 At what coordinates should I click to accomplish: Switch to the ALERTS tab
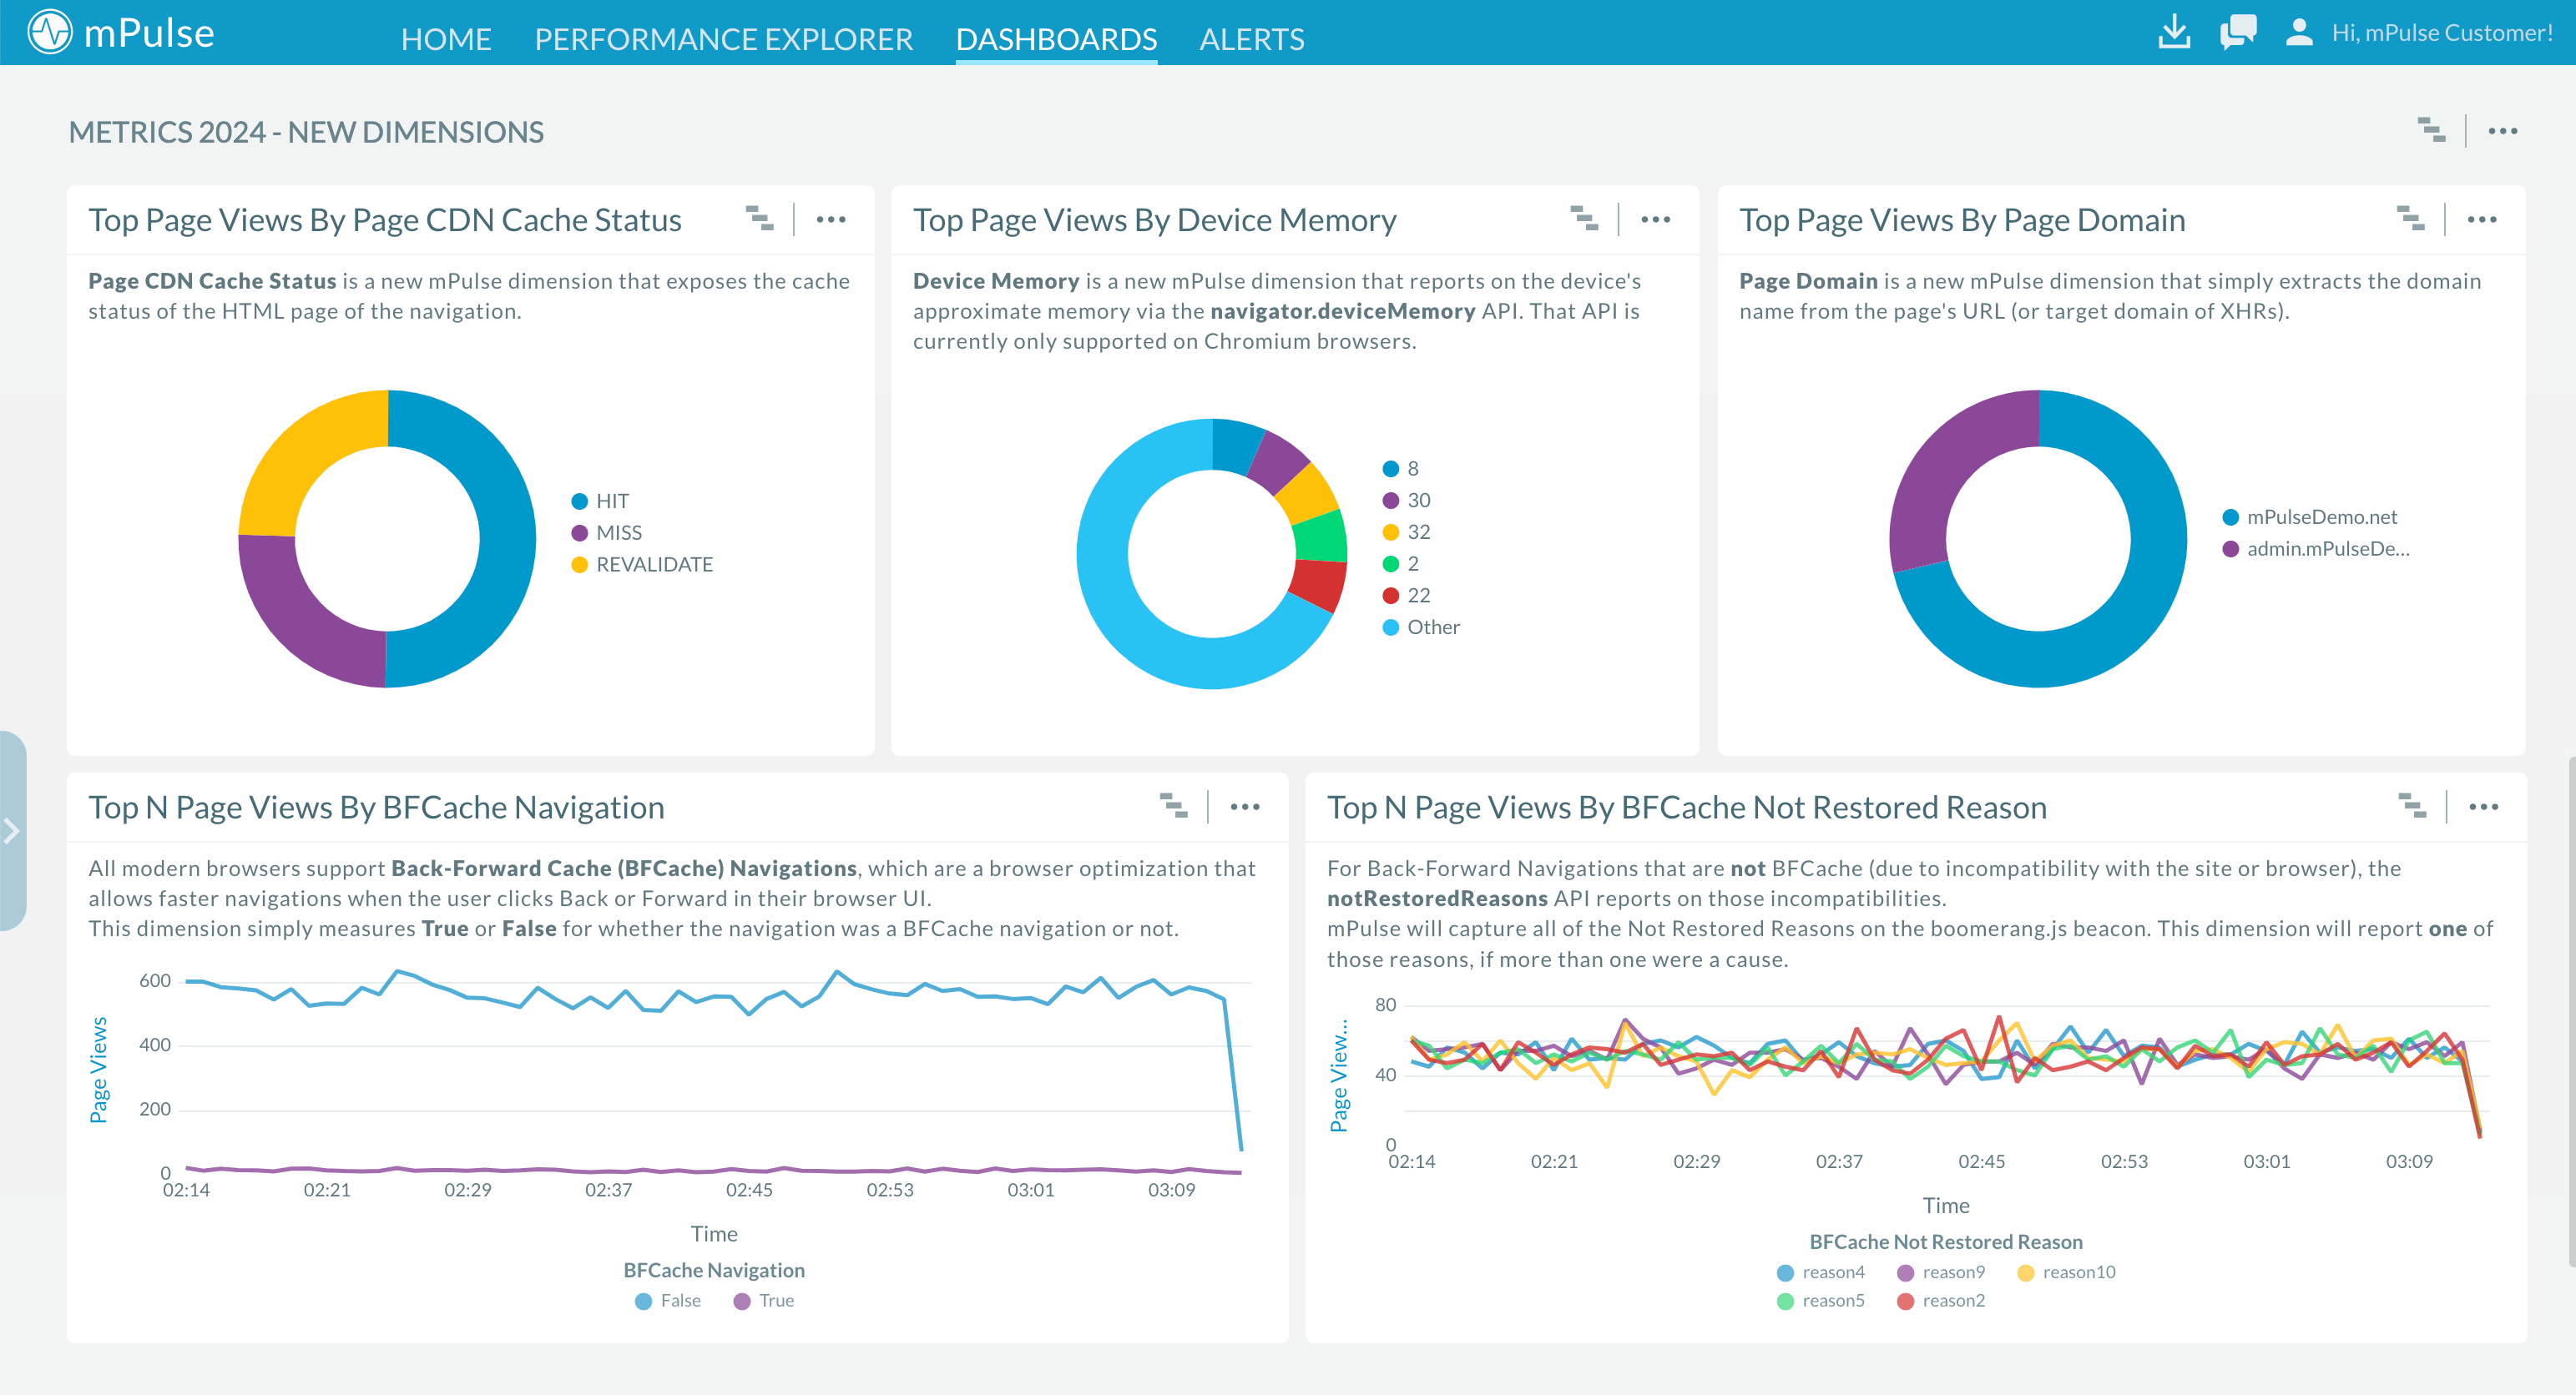point(1252,39)
